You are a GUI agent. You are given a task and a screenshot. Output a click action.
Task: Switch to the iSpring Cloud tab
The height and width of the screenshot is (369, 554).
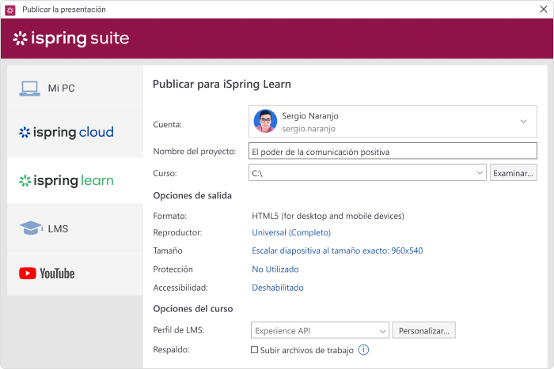click(x=75, y=134)
